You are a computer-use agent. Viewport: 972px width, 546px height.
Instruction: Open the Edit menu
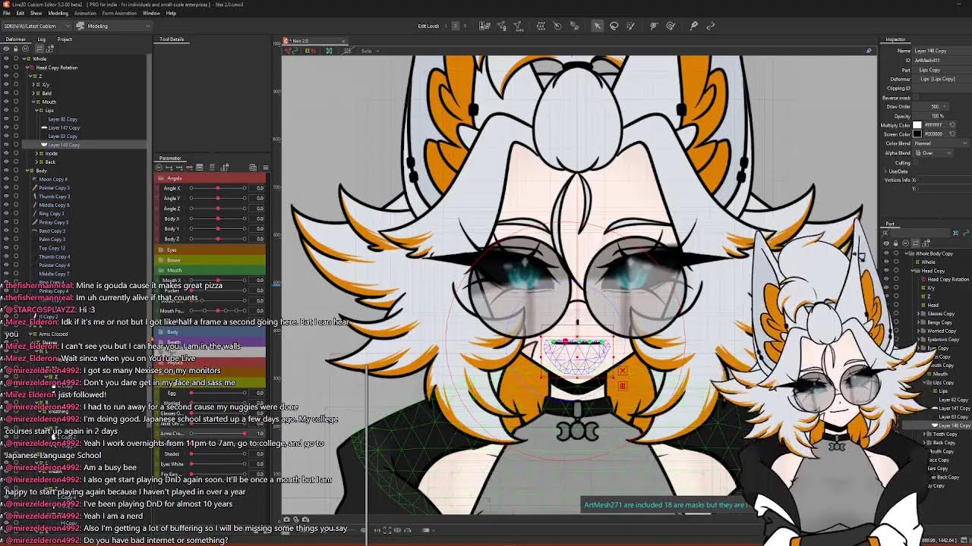[21, 13]
